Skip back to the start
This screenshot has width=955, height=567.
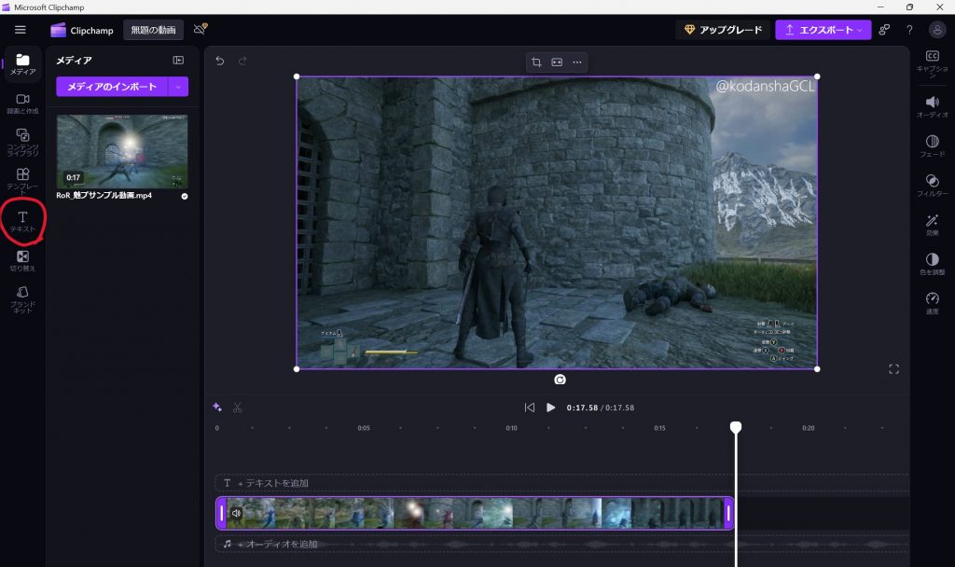[530, 408]
